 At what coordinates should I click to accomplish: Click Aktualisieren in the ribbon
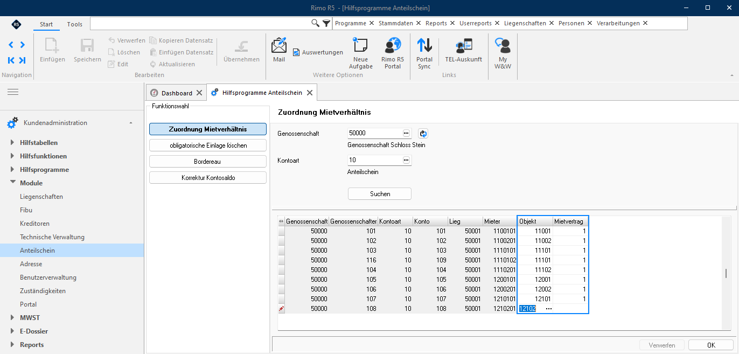tap(172, 64)
